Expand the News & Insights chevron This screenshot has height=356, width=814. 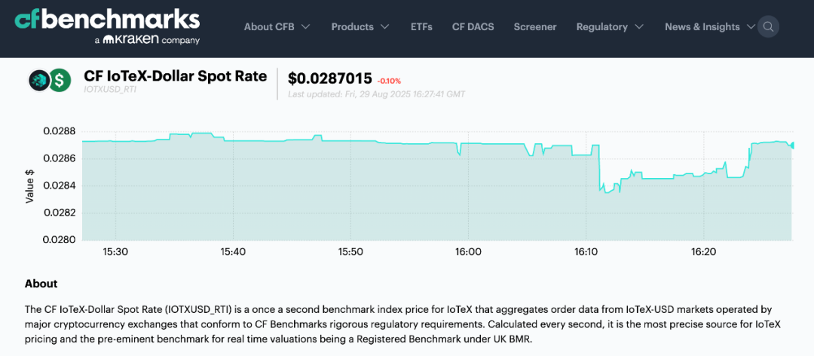[x=751, y=27]
